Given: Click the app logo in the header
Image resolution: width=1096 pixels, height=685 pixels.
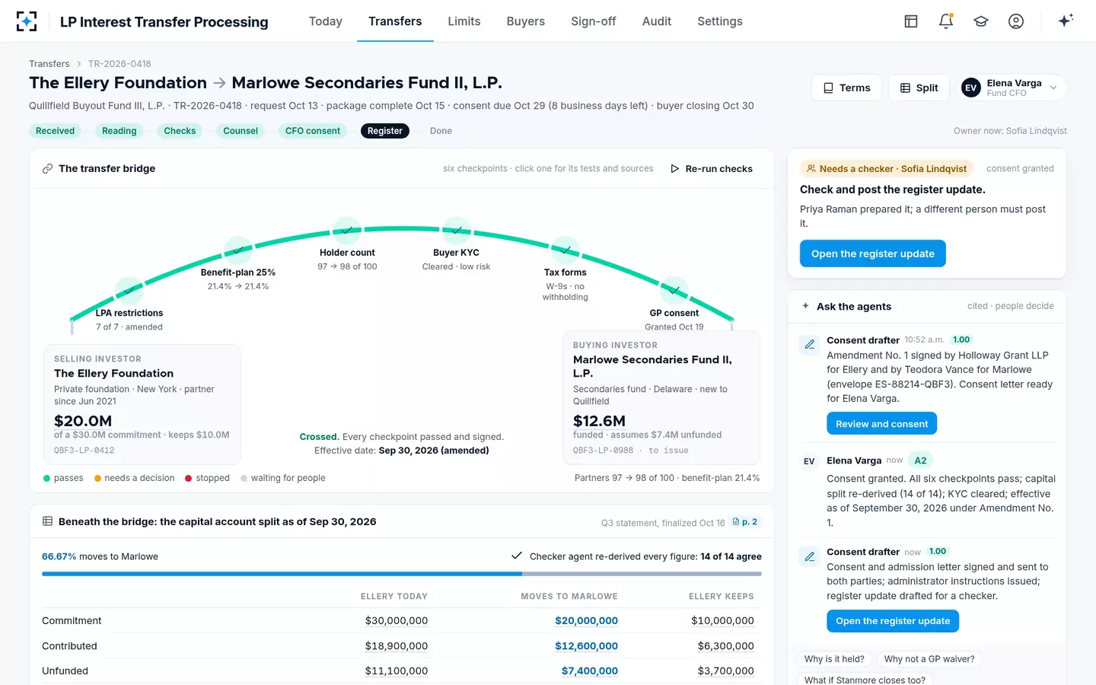Looking at the screenshot, I should point(27,21).
